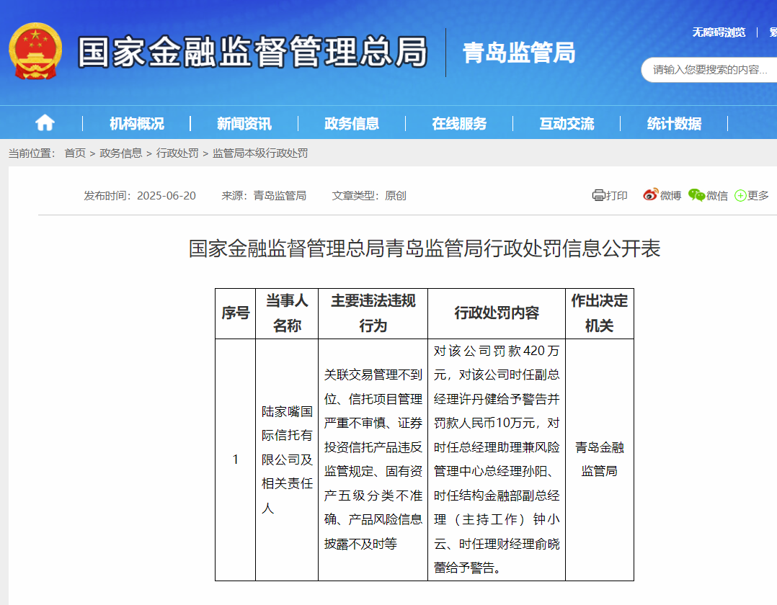Expand the 更多 plus sharing options
777x605 pixels.
[x=740, y=196]
